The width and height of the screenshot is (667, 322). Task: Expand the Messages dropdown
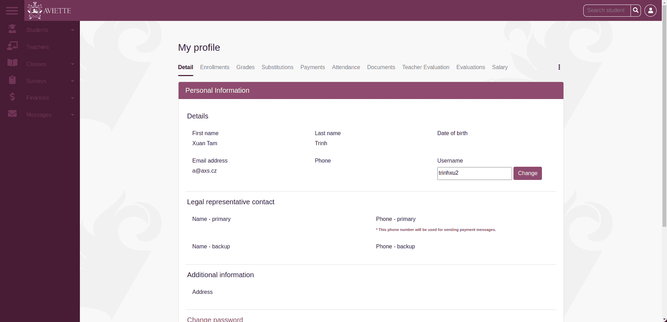click(x=72, y=115)
